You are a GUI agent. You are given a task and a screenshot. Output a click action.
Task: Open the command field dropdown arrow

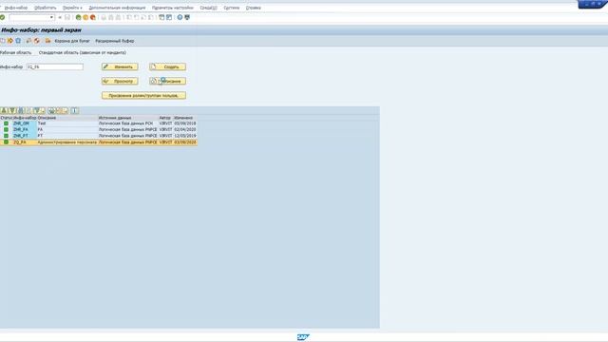pyautogui.click(x=51, y=17)
